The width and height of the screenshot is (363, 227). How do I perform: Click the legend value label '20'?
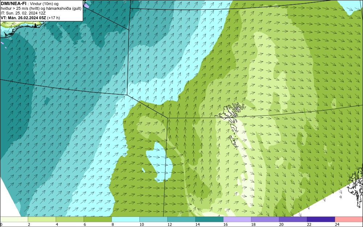click(281, 224)
